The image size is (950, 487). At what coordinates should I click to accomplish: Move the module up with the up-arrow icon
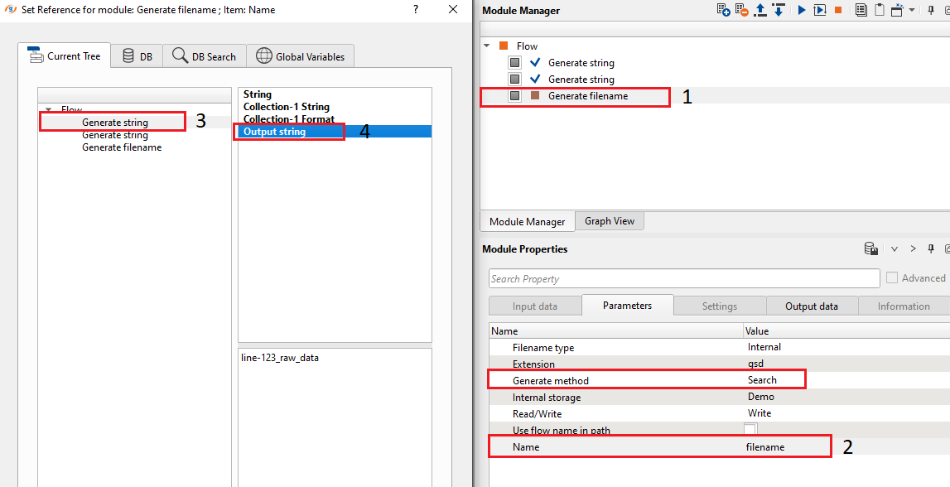tap(760, 11)
